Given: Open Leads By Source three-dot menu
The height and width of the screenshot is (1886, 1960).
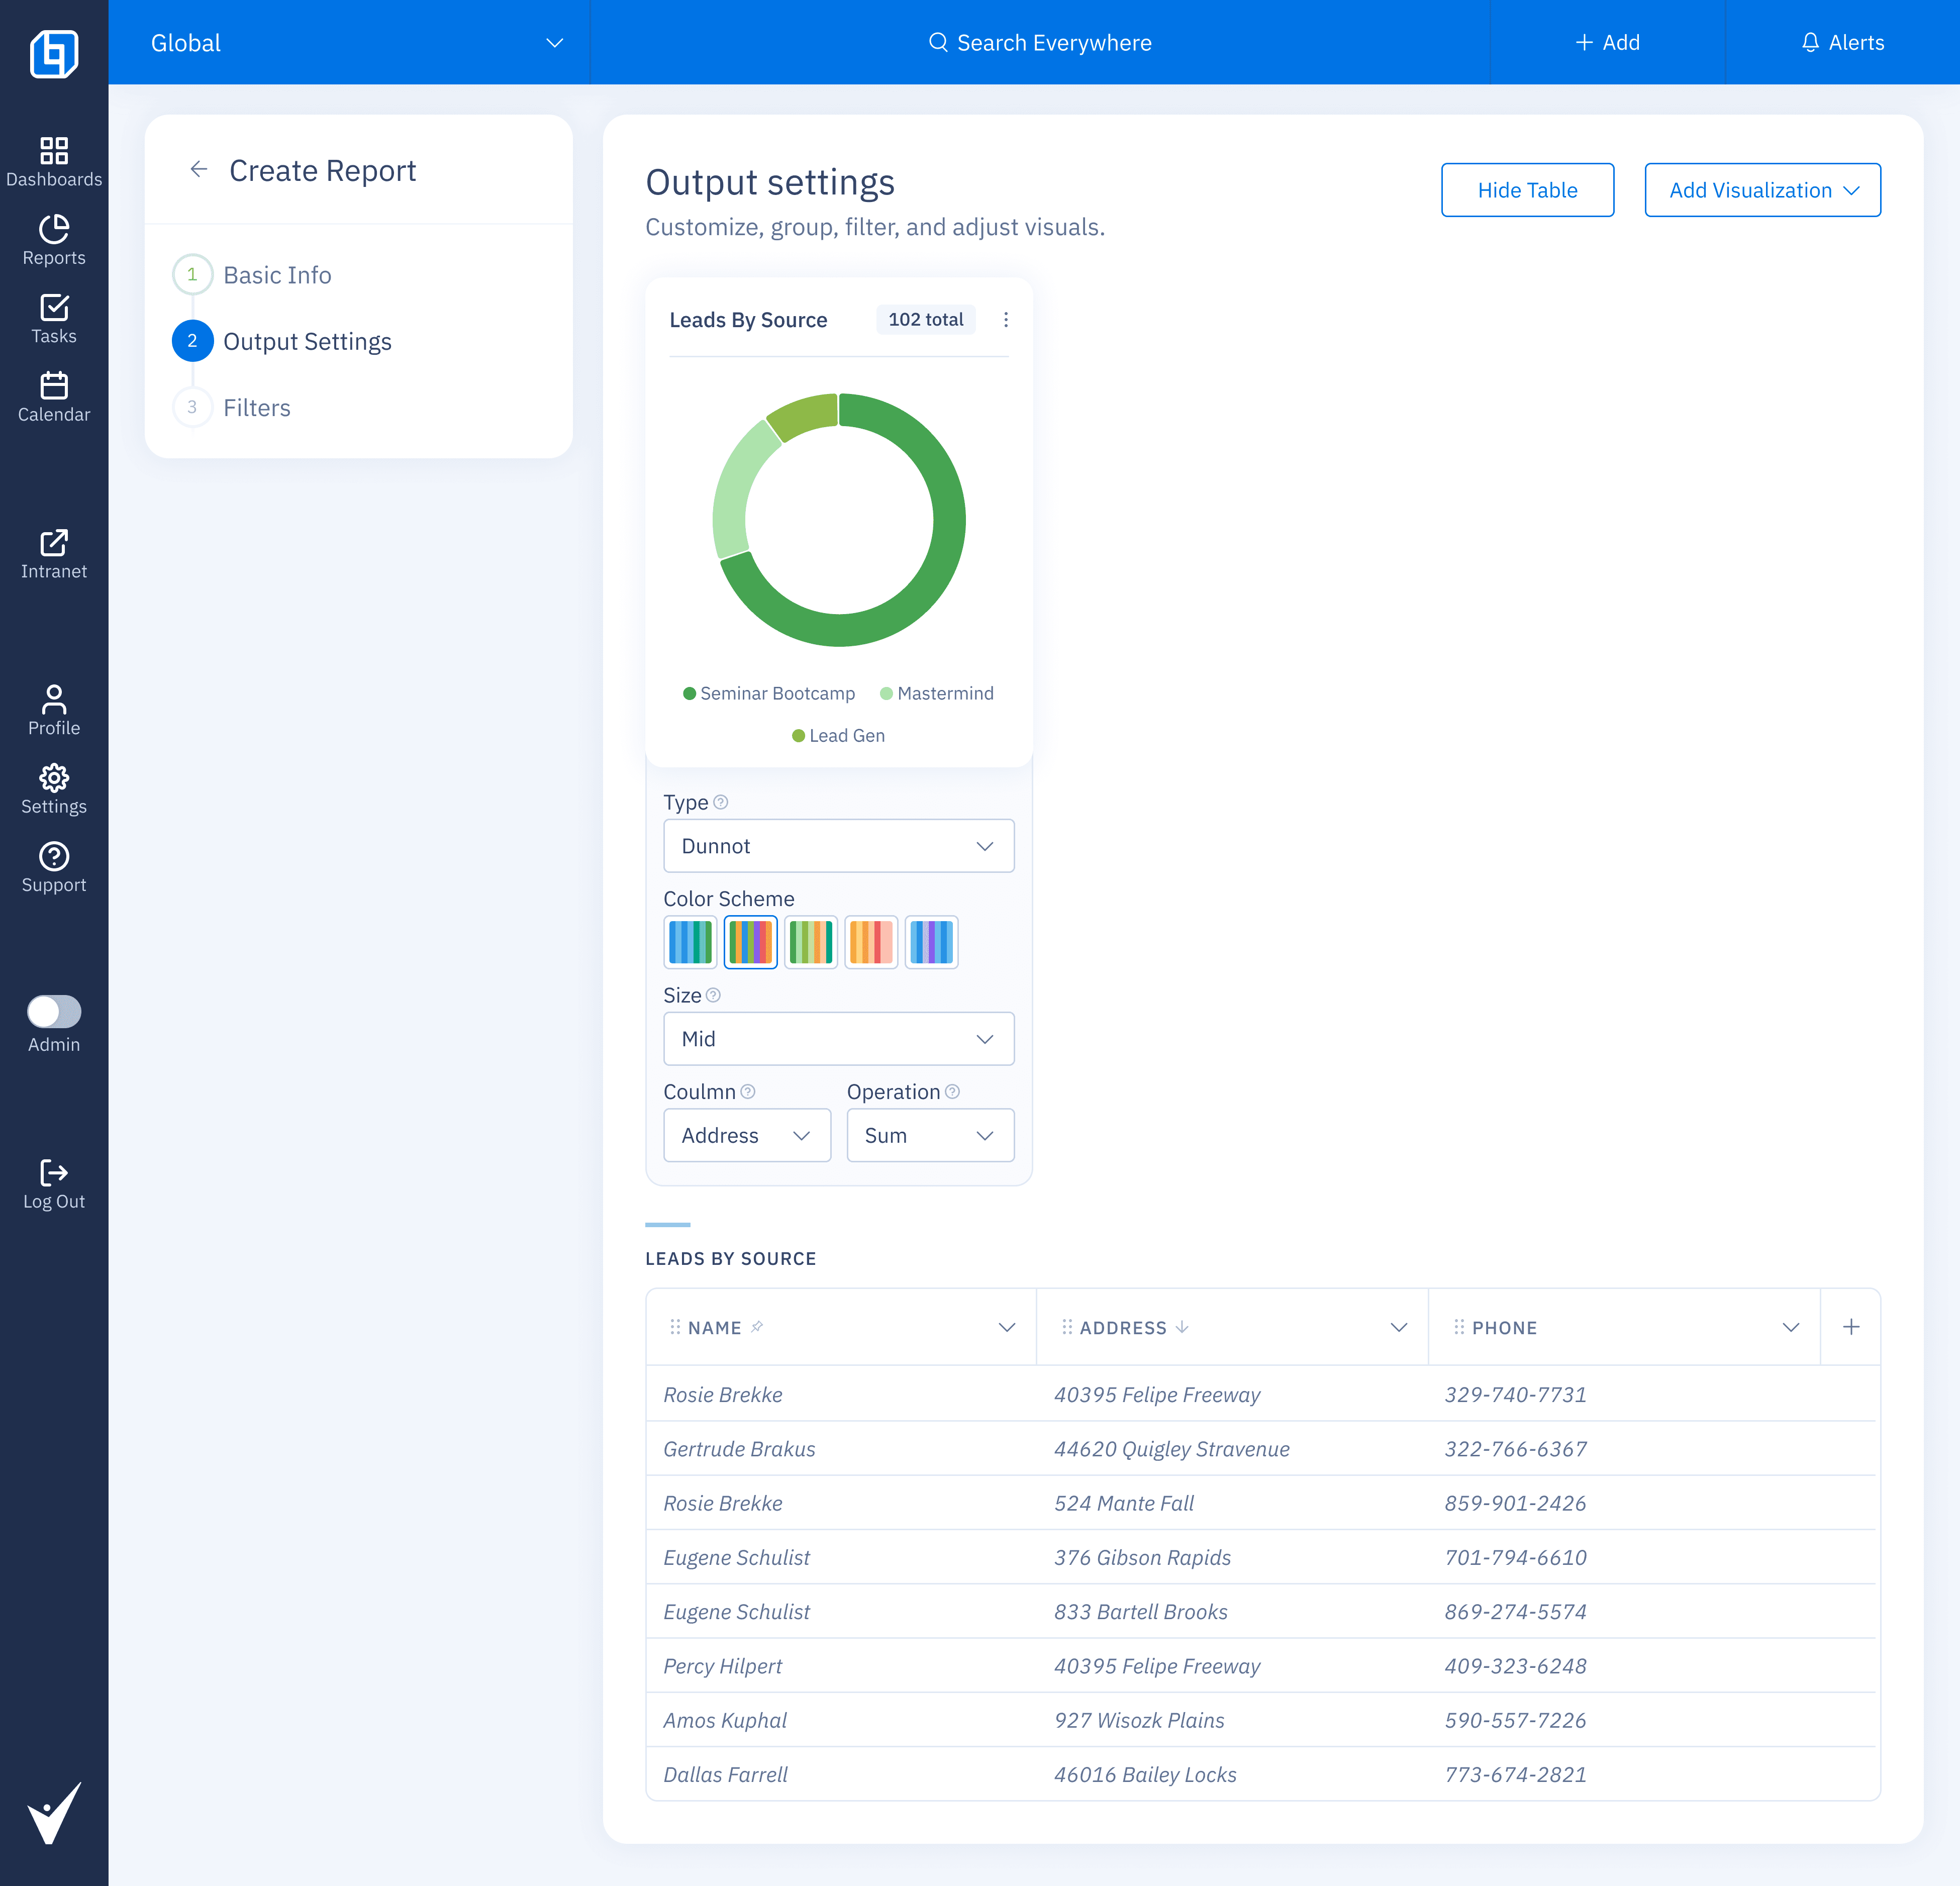Looking at the screenshot, I should click(x=1005, y=320).
